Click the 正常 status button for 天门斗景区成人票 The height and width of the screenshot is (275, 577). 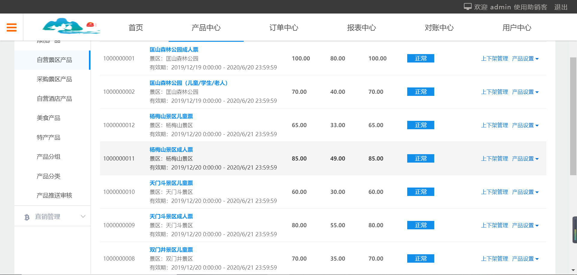coord(420,225)
